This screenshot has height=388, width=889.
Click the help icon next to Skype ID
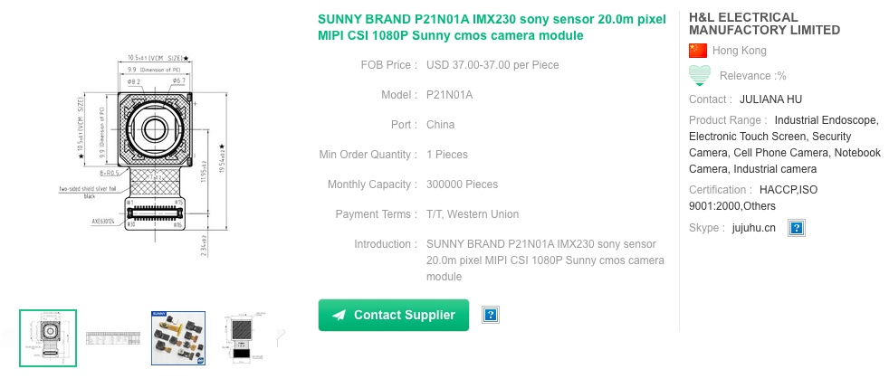(x=797, y=228)
